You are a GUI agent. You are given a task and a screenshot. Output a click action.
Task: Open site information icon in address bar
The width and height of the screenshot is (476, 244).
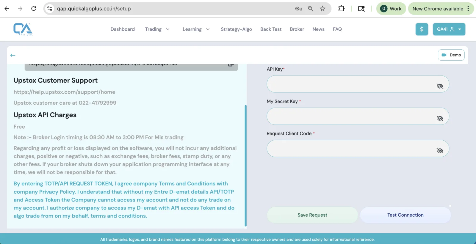(50, 9)
